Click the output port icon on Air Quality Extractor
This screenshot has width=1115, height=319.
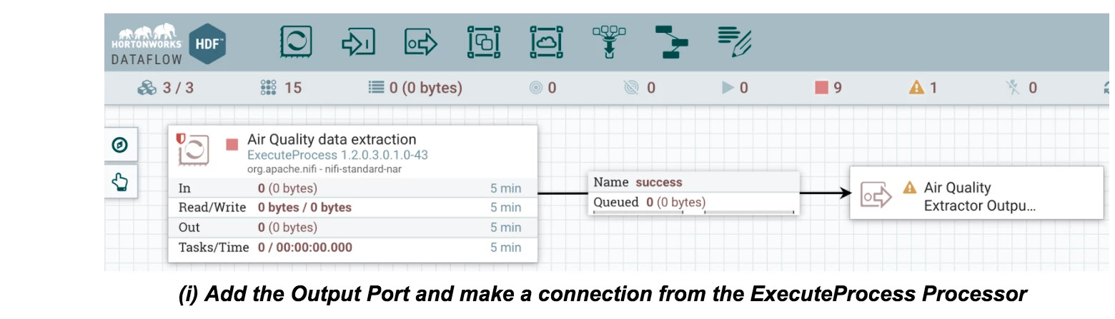pyautogui.click(x=876, y=195)
